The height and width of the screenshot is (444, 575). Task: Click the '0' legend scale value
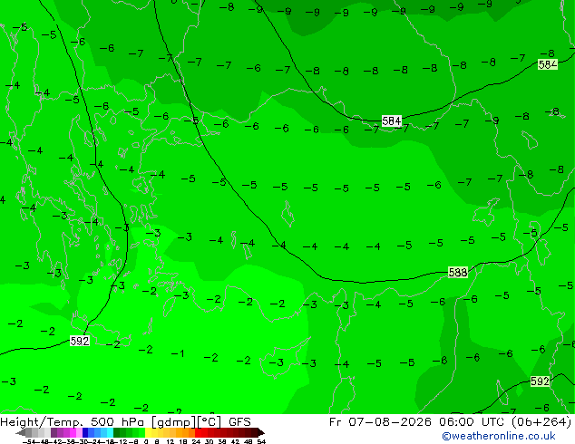[x=146, y=441]
